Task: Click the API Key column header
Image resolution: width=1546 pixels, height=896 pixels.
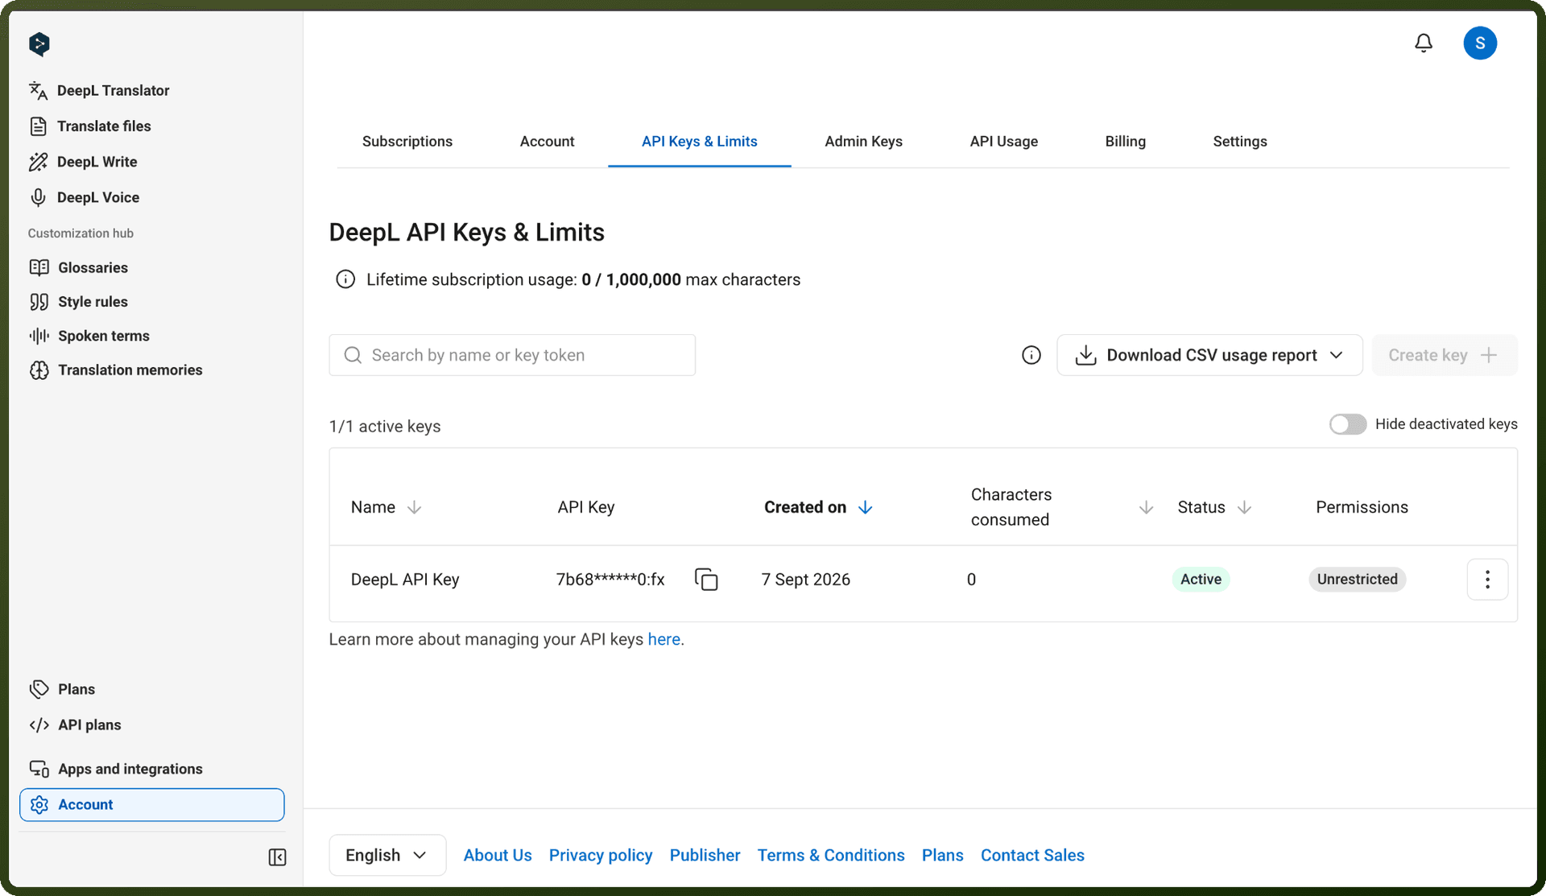Action: pos(586,507)
